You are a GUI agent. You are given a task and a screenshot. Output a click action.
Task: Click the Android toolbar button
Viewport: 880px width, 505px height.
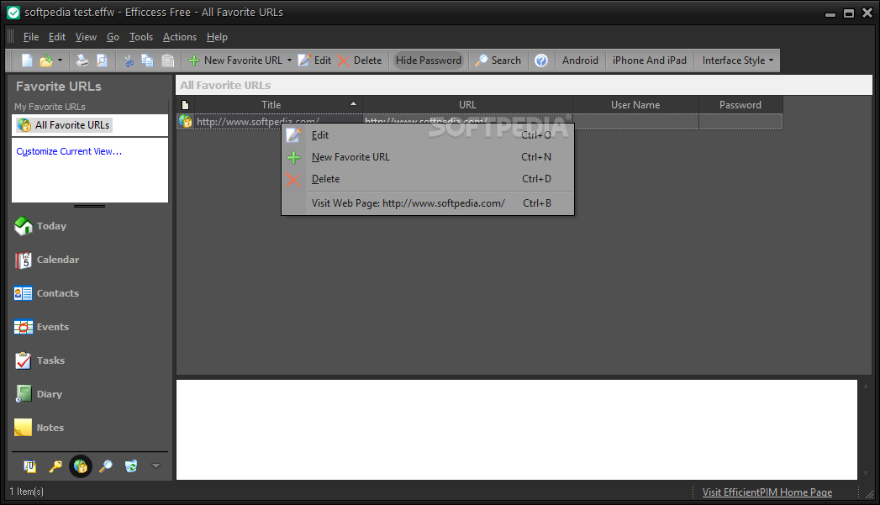(580, 60)
